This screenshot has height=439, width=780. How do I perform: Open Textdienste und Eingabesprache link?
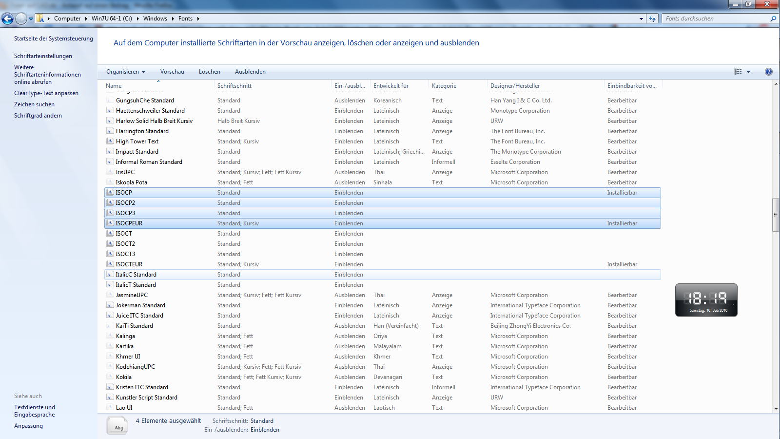(35, 411)
